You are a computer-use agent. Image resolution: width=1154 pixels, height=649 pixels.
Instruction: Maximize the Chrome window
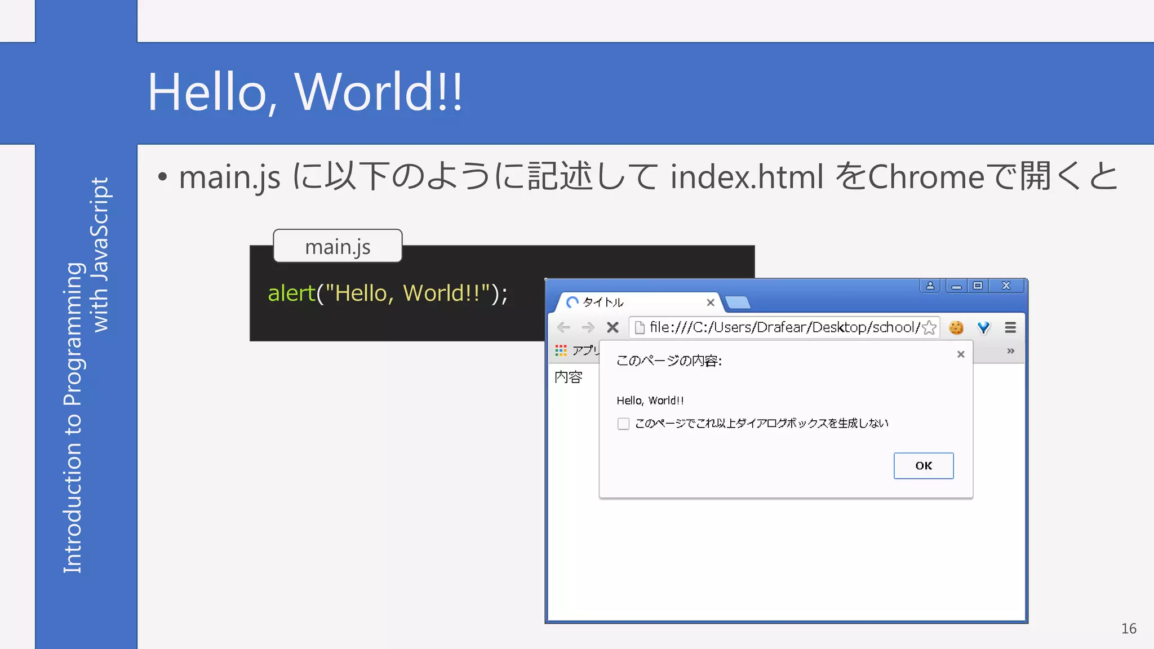click(978, 286)
